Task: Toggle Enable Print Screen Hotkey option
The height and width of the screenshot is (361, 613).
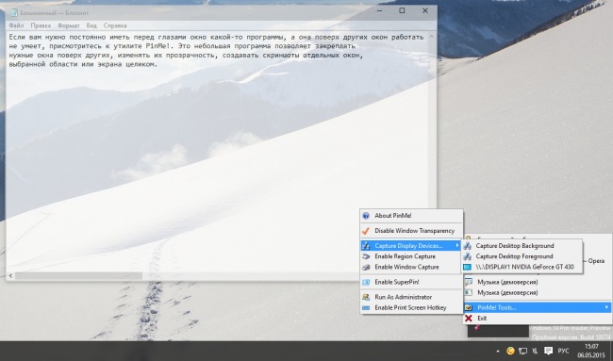Action: 410,308
